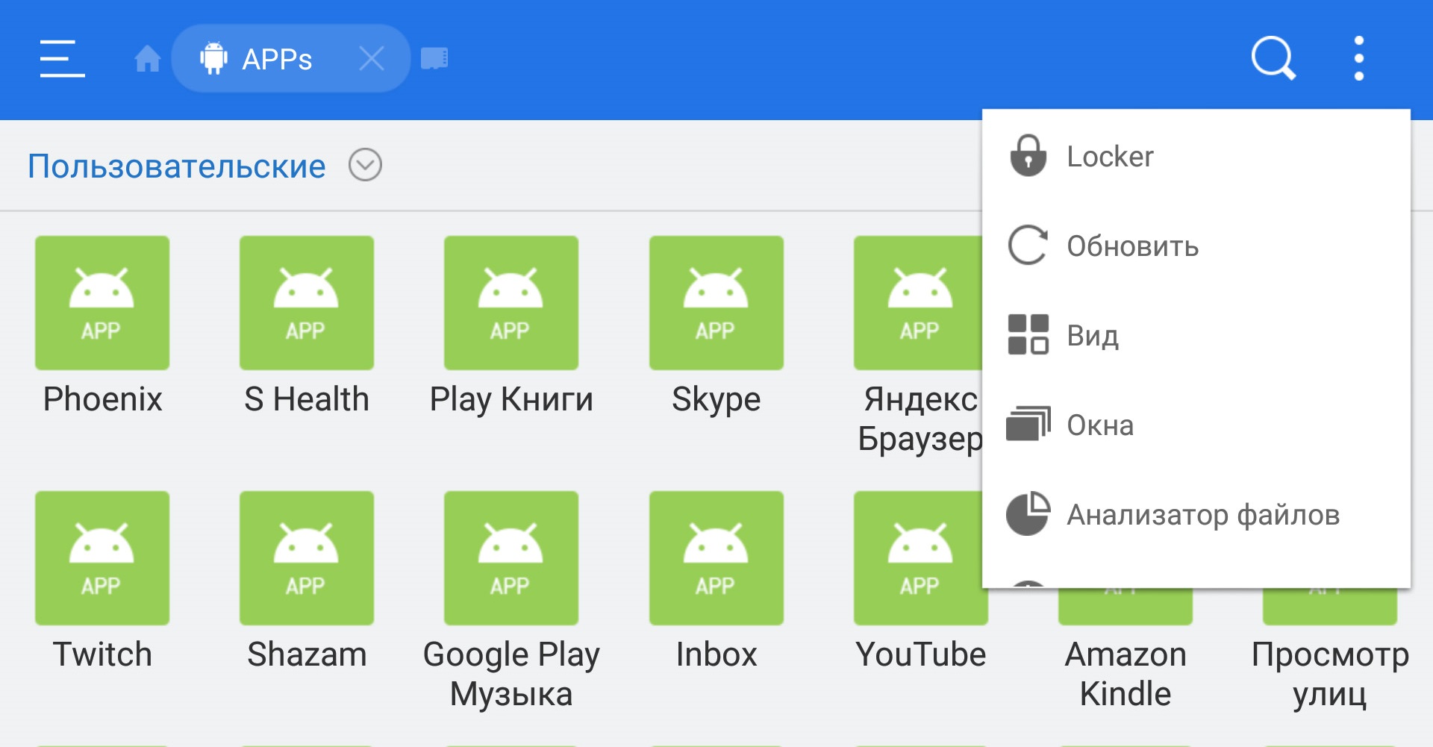Open the Phoenix app icon
Image resolution: width=1433 pixels, height=747 pixels.
[x=102, y=303]
